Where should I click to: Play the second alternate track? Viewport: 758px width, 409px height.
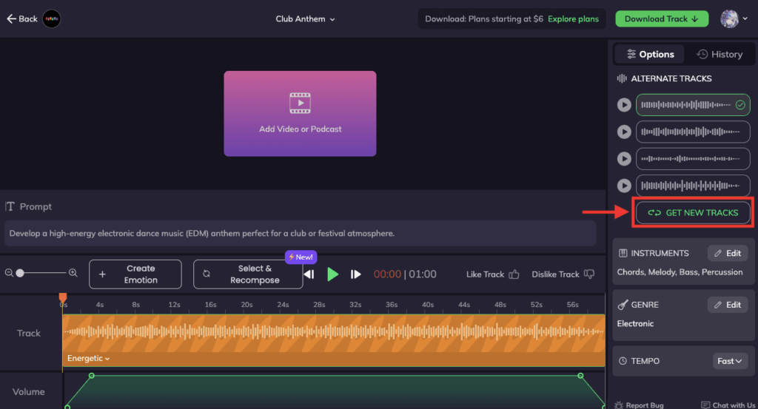point(624,132)
